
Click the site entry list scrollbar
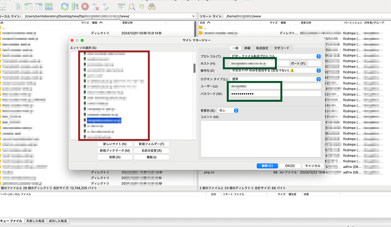click(194, 68)
